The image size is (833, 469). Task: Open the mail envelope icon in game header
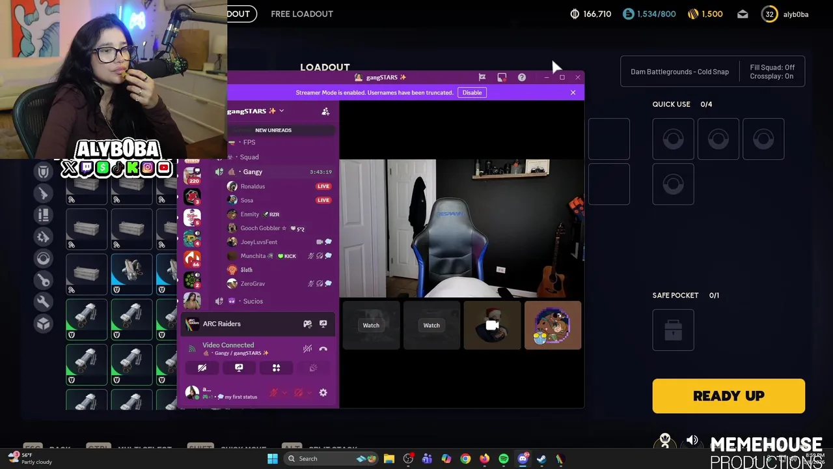[743, 14]
